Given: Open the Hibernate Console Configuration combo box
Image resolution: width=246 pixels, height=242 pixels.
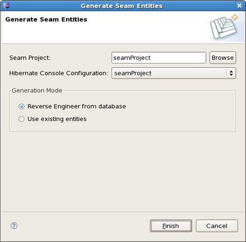Looking at the screenshot, I should coord(173,73).
